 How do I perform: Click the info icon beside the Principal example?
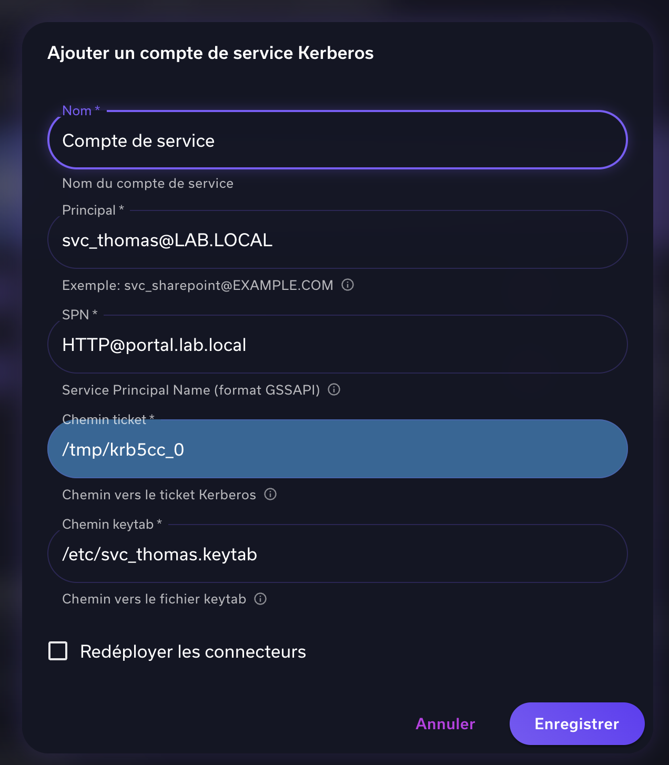point(348,285)
